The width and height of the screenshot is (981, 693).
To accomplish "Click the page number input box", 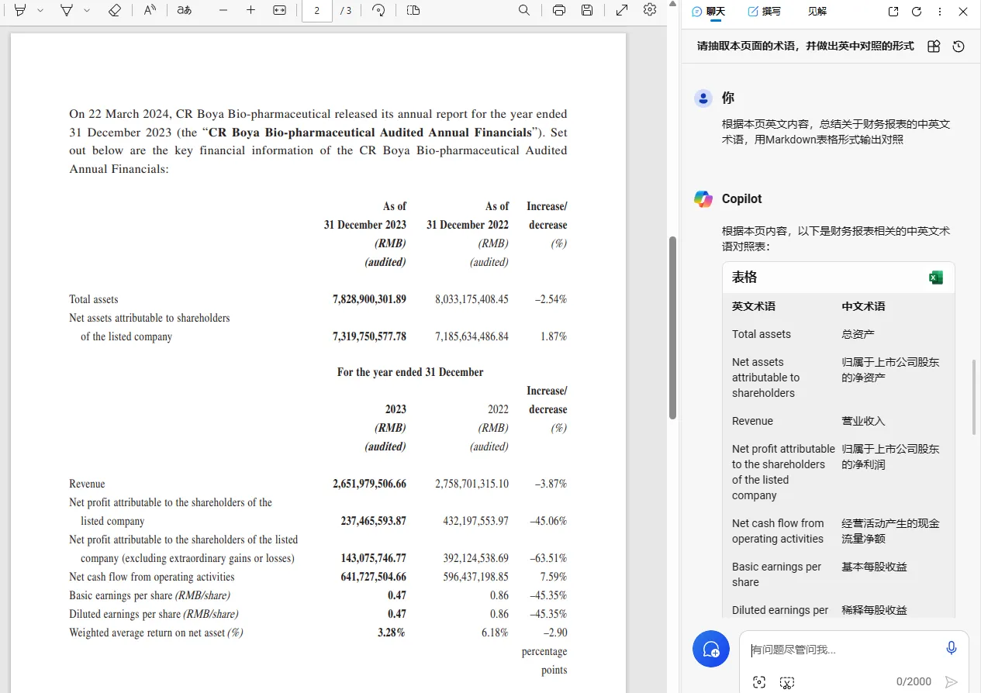I will pyautogui.click(x=317, y=10).
